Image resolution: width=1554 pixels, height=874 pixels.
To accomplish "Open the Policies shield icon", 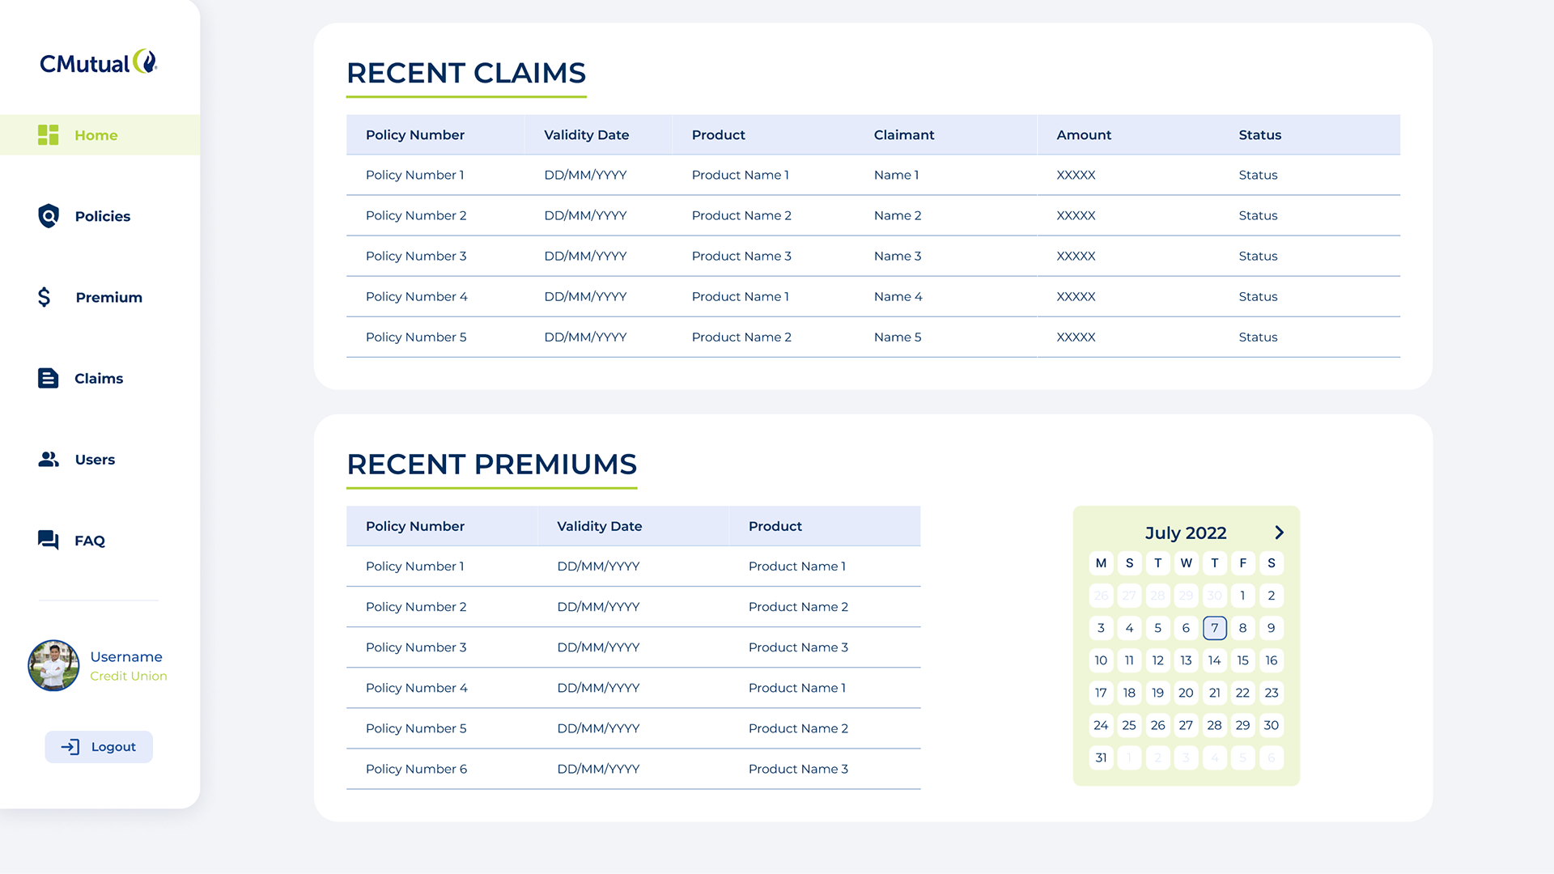I will (x=49, y=216).
